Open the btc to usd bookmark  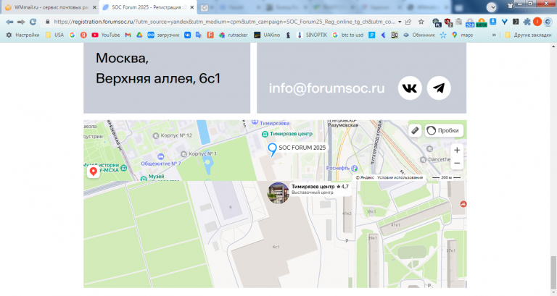347,35
